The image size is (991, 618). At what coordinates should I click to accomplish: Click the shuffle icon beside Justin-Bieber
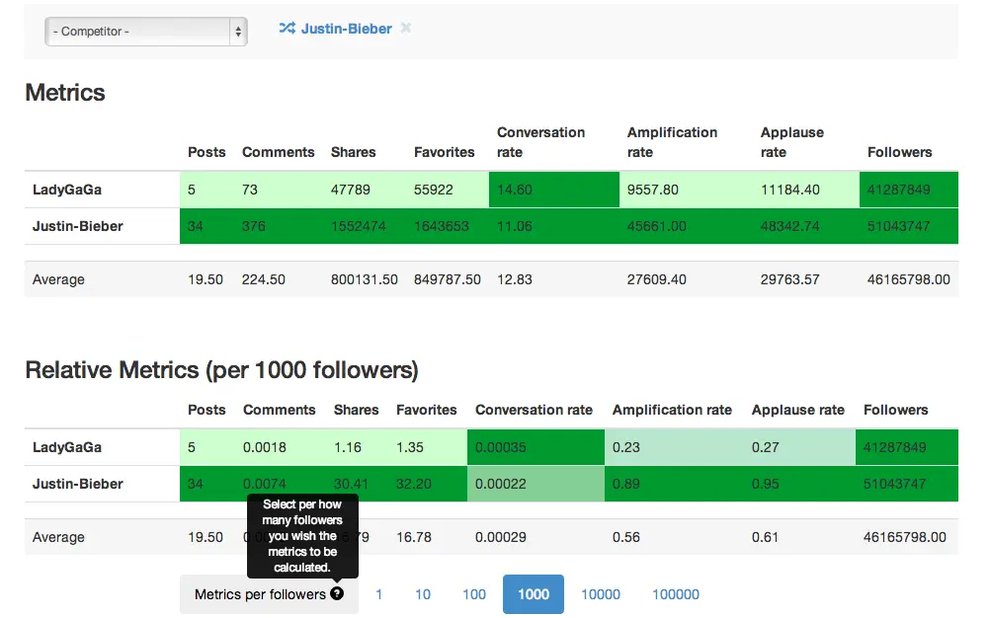pyautogui.click(x=287, y=29)
